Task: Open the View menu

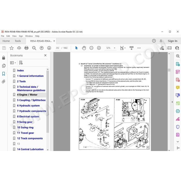Action: 14,36
